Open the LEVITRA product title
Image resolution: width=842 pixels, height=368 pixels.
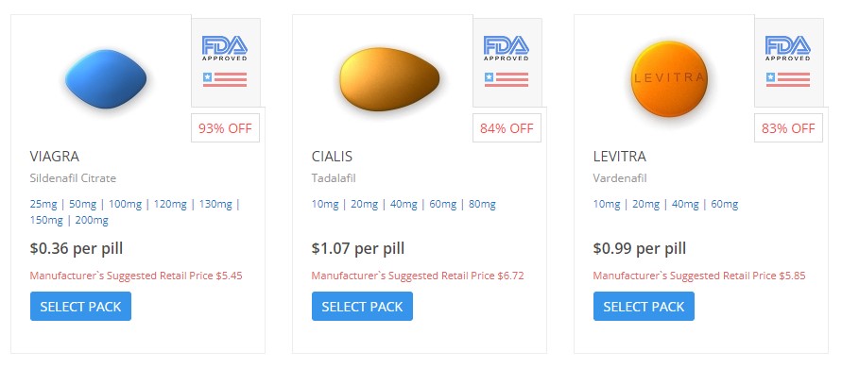pyautogui.click(x=620, y=157)
